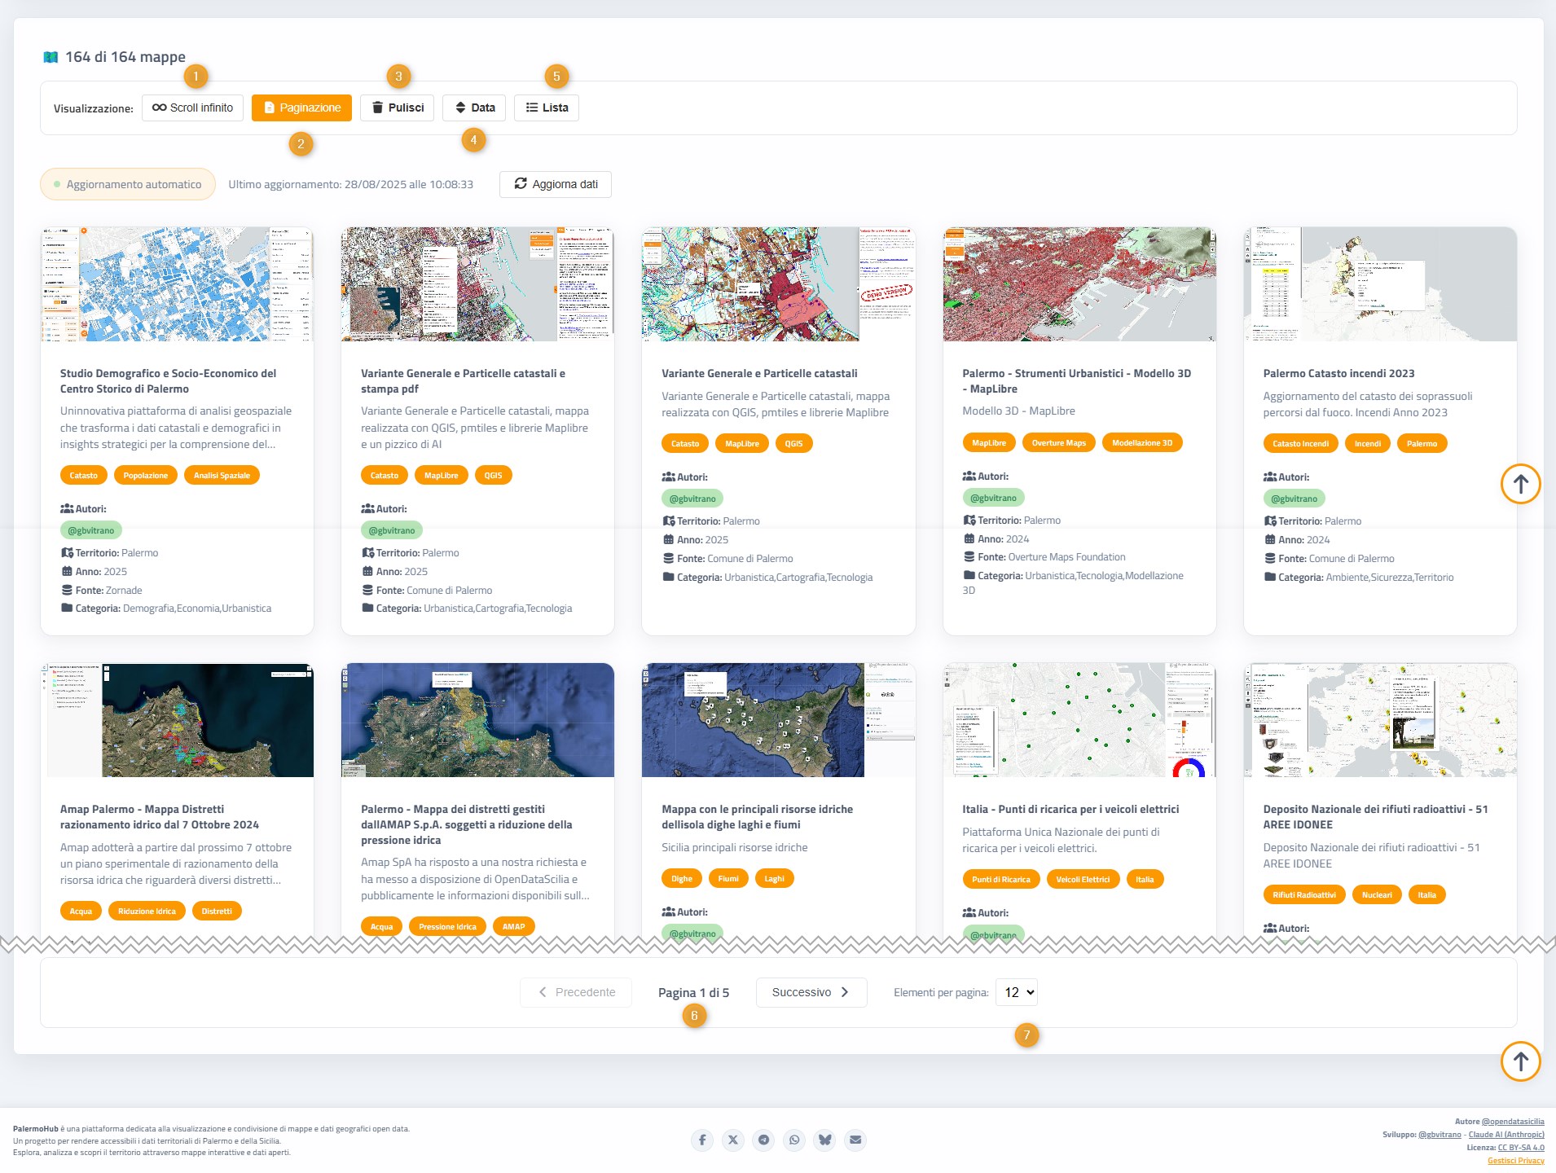
Task: Open the Palermo Catasto incendi 2023 map thumbnail
Action: point(1379,284)
